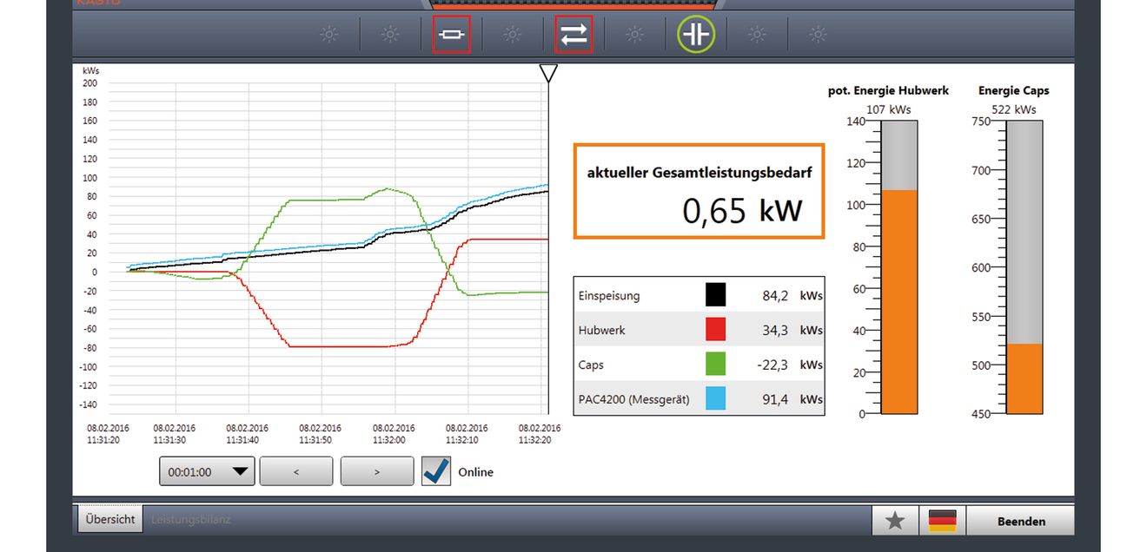Click the 34,3 kWs Hubwerk value
Image resolution: width=1147 pixels, height=552 pixels.
(x=792, y=331)
